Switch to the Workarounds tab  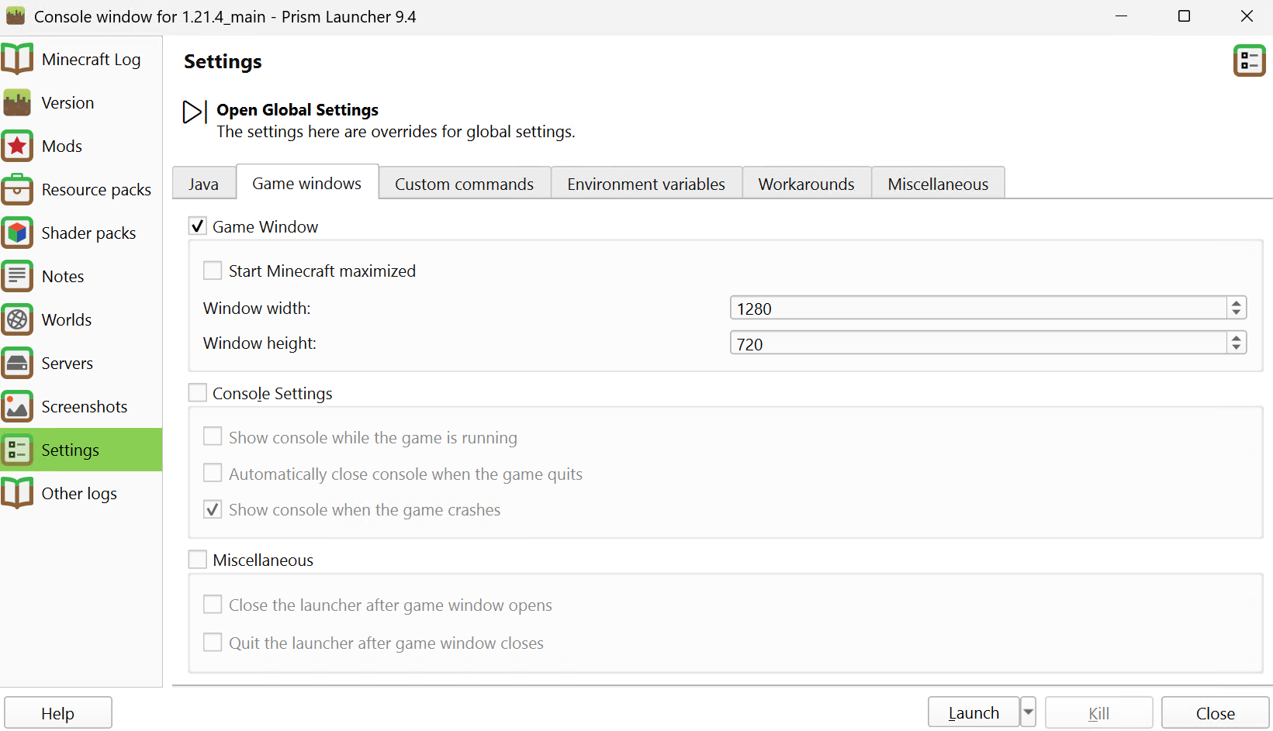coord(807,184)
